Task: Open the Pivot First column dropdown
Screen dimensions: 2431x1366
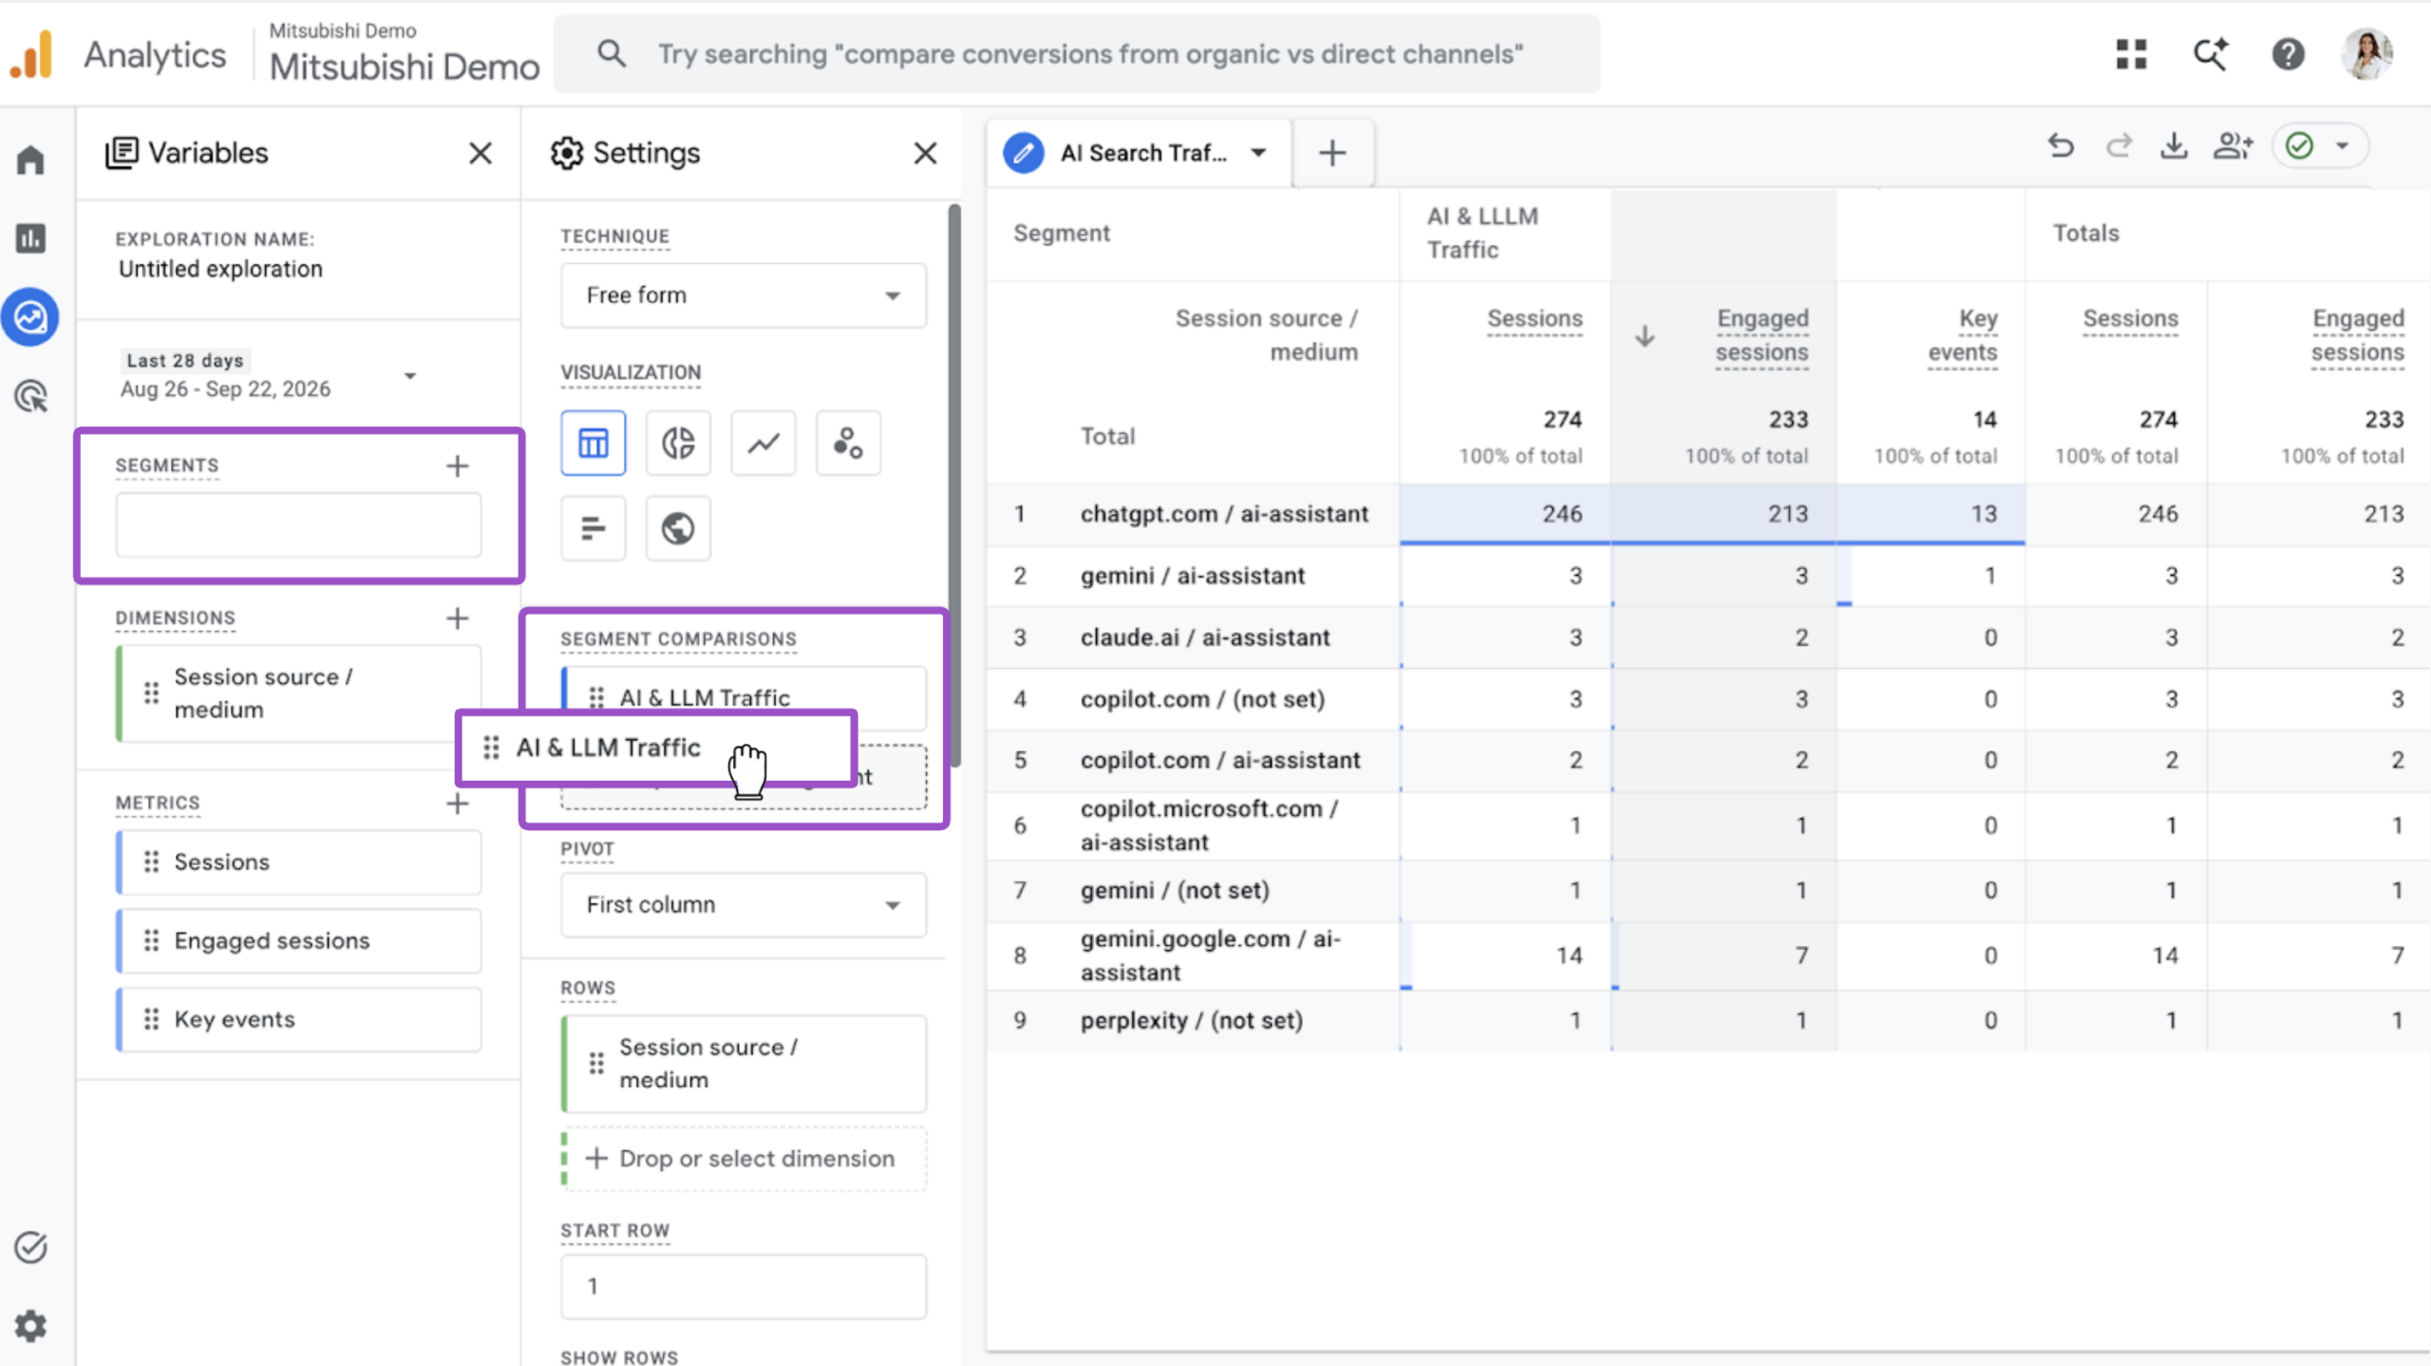Action: (x=744, y=904)
